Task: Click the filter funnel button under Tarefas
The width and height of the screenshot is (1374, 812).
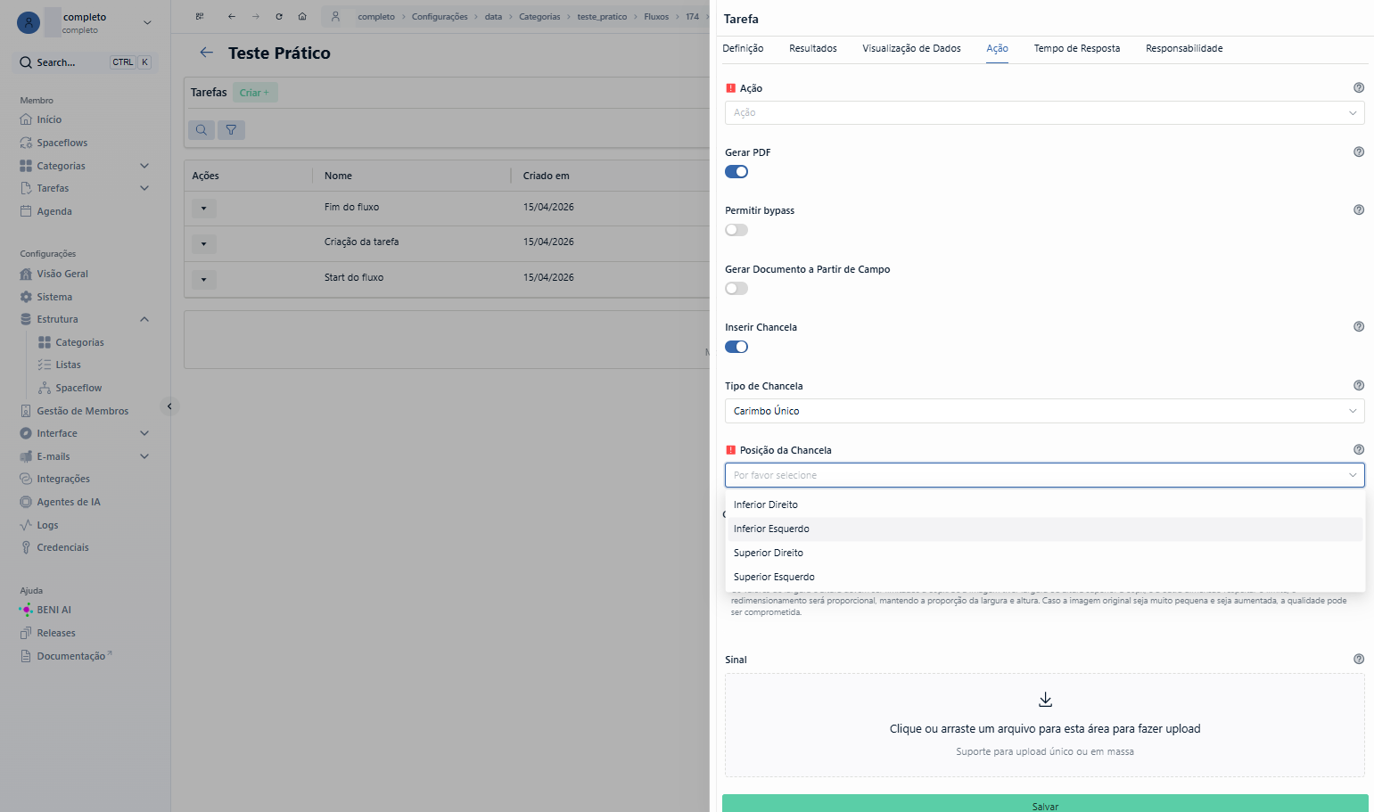Action: coord(231,130)
